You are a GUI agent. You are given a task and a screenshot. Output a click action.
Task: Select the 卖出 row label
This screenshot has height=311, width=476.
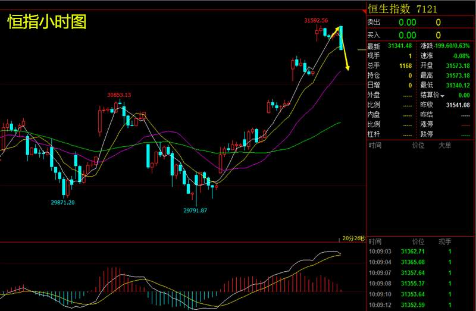click(374, 22)
